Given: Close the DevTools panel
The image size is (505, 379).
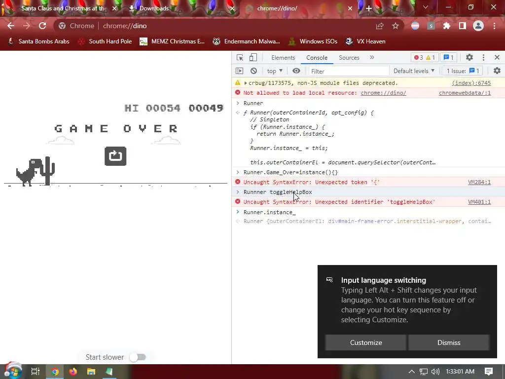Looking at the screenshot, I should point(497,57).
